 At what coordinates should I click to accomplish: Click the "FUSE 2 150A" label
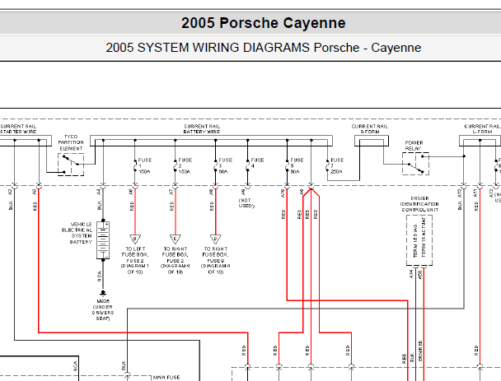click(x=185, y=166)
